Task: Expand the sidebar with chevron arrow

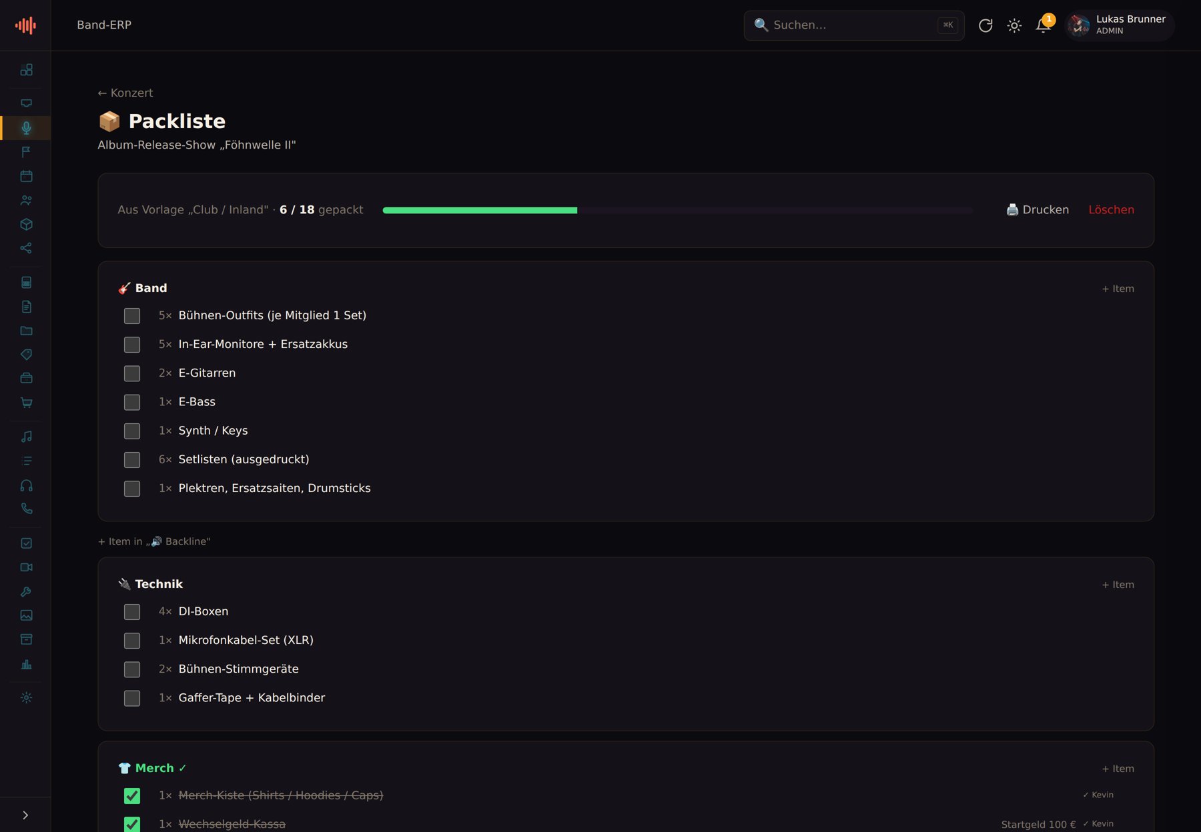Action: point(25,815)
